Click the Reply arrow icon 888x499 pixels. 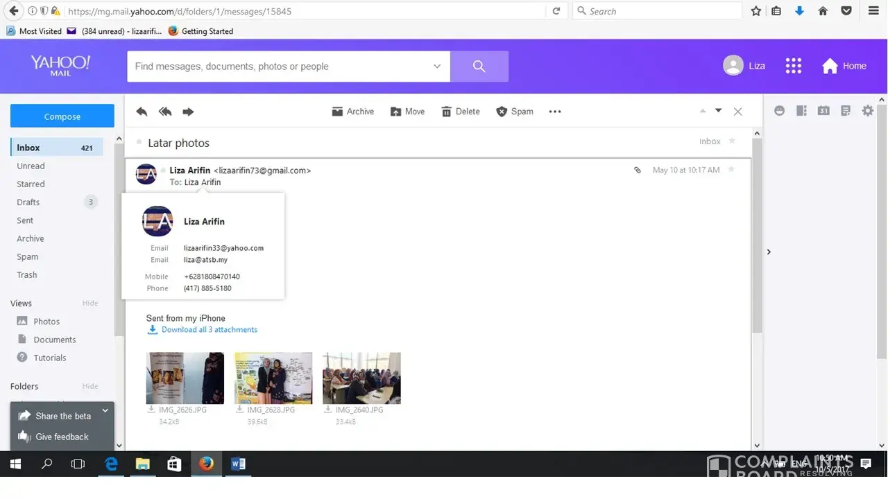pos(142,112)
